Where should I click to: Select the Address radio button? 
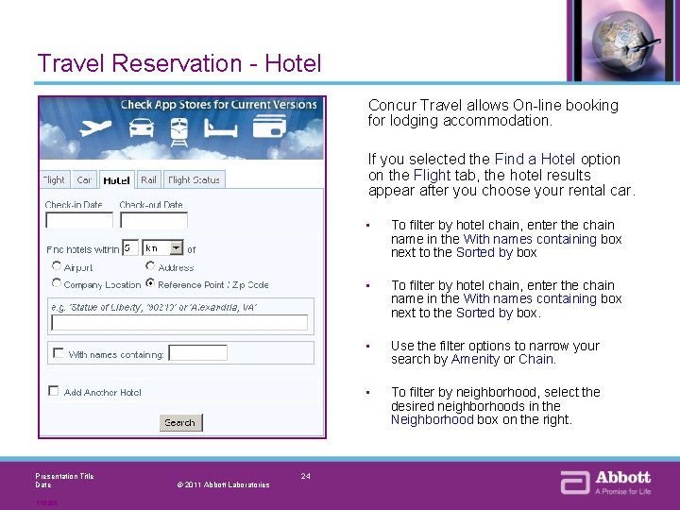pos(150,265)
